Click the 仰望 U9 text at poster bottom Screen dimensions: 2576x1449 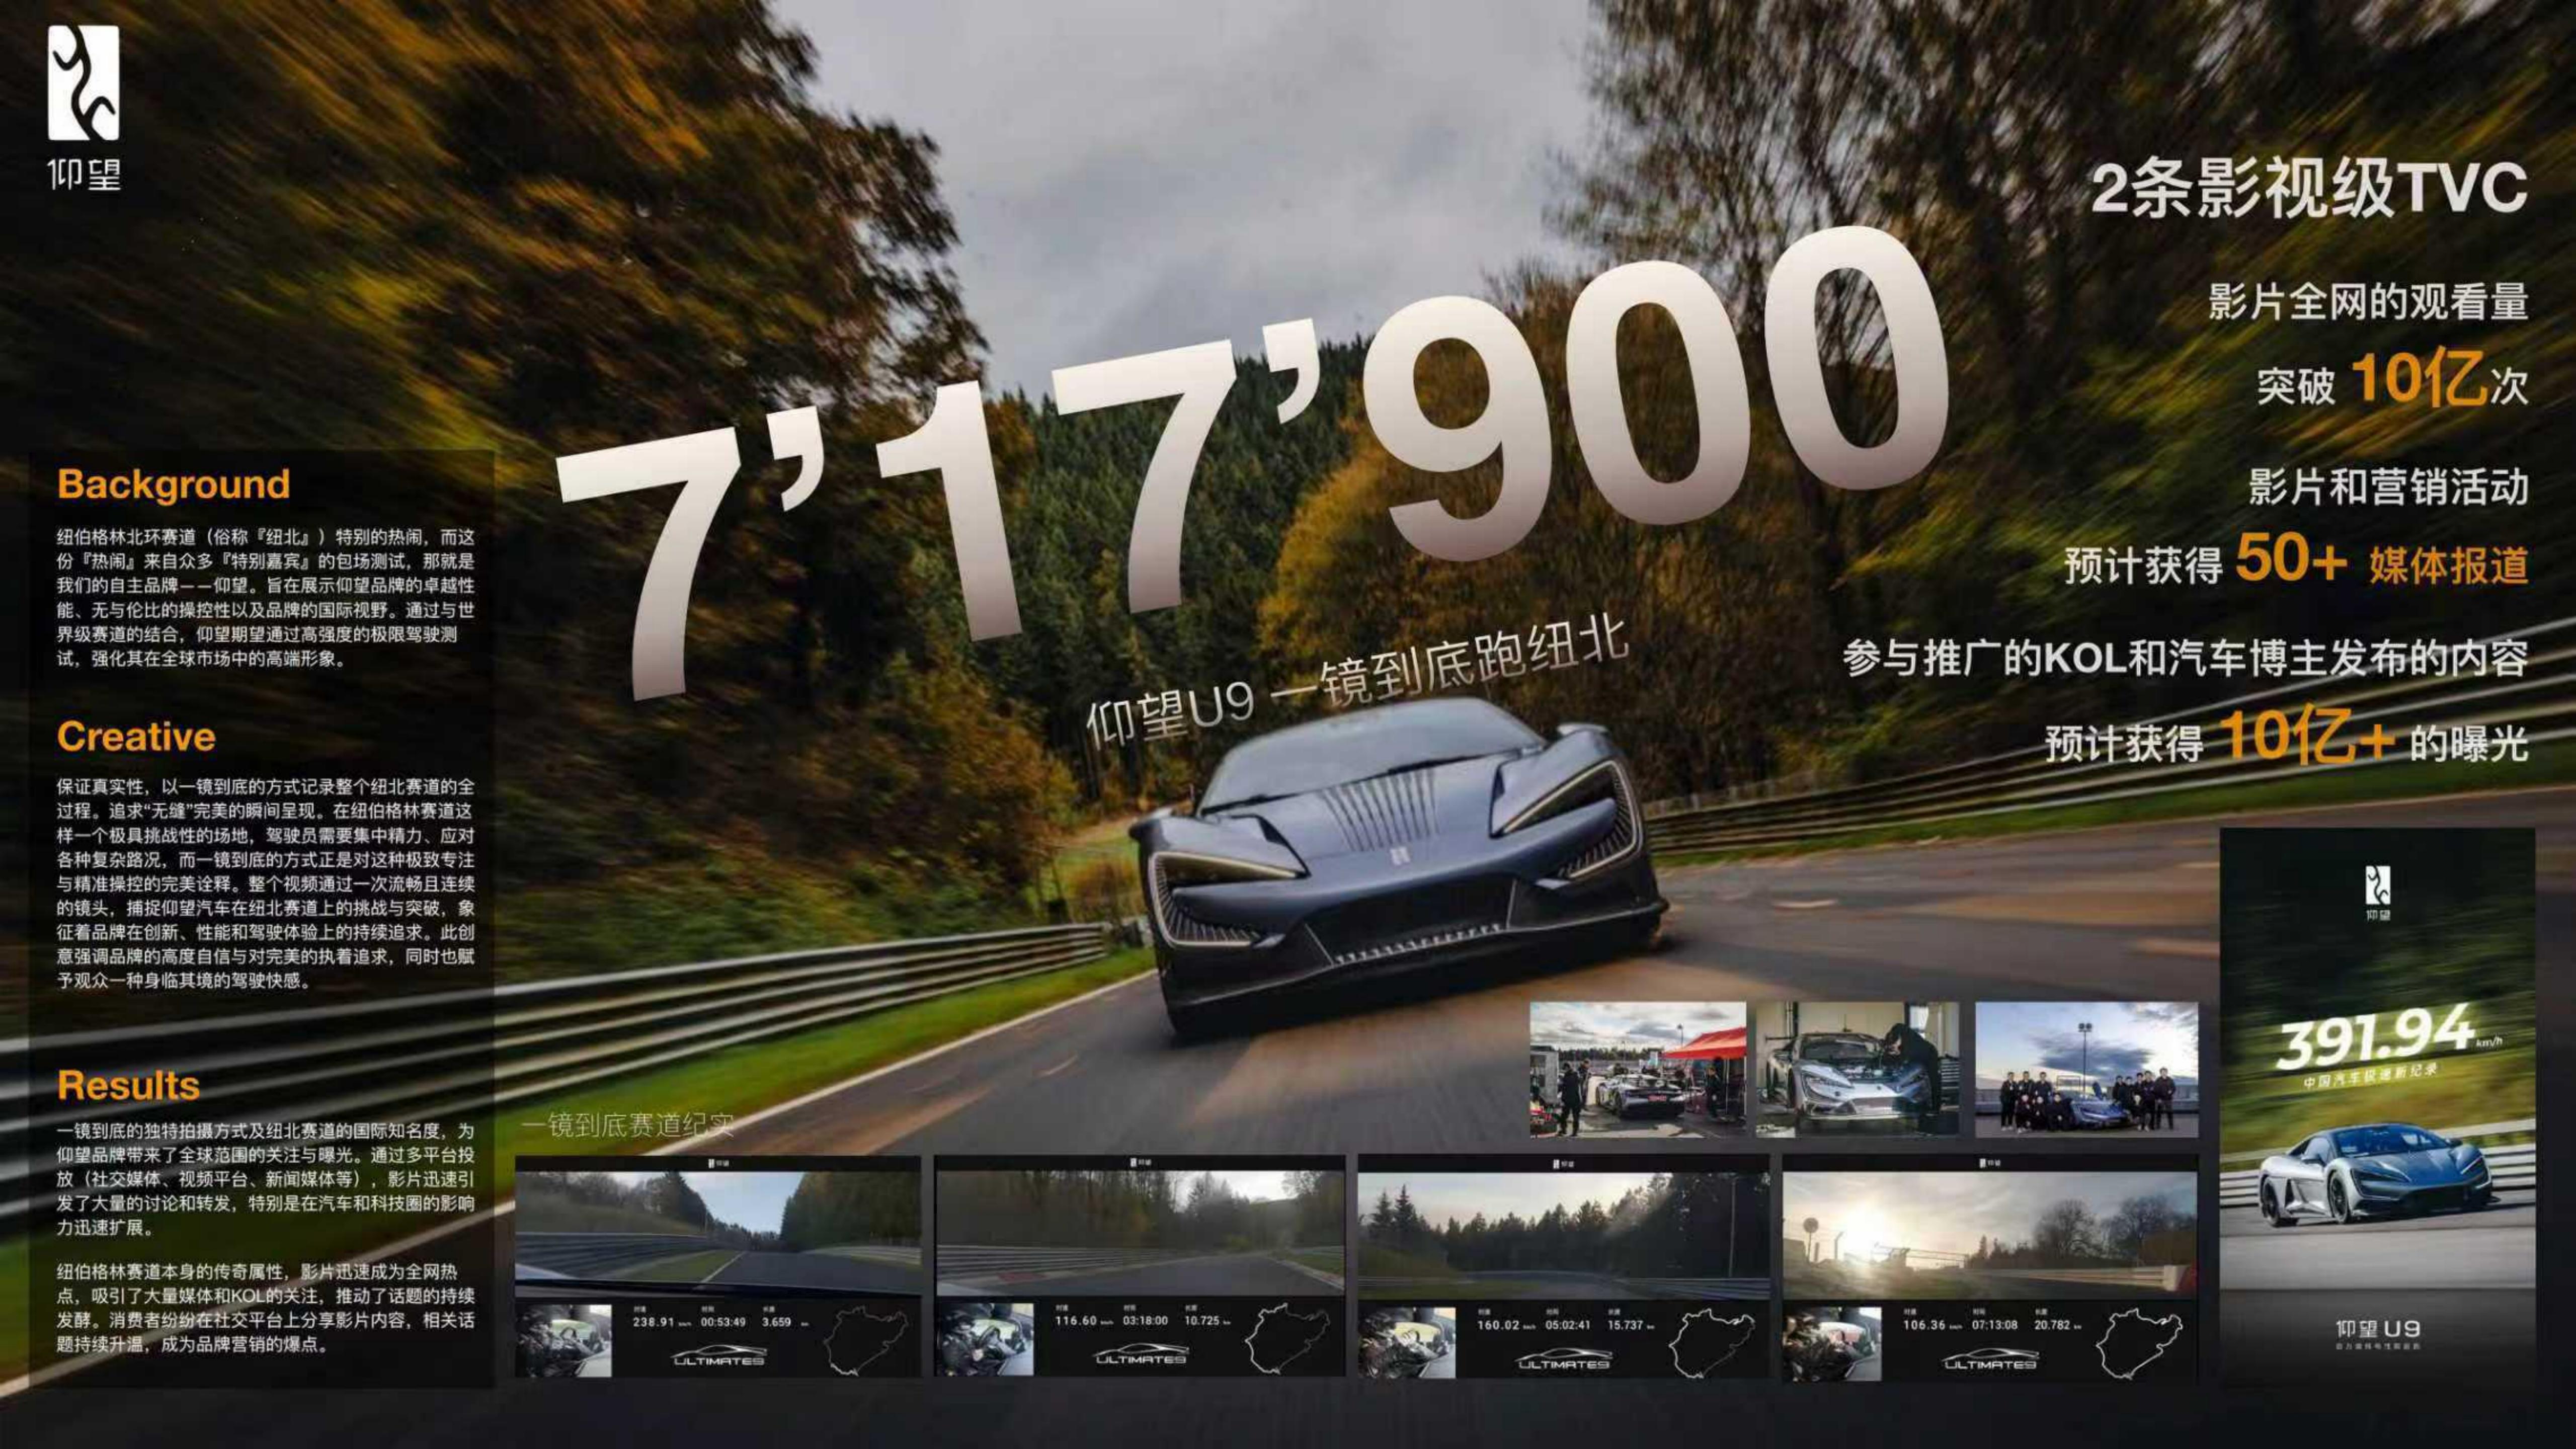[x=2377, y=1328]
